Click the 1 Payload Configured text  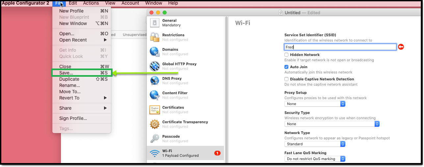(180, 155)
